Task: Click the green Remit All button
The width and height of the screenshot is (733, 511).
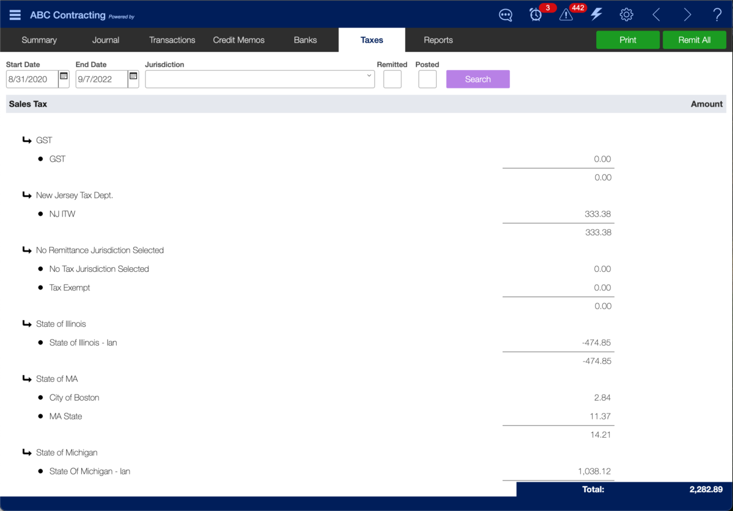Action: pyautogui.click(x=694, y=40)
